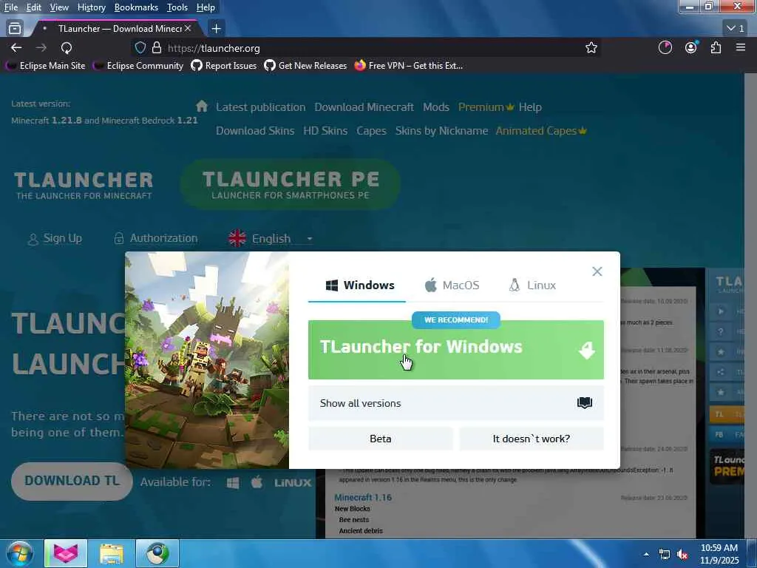Click the LINUX logo next to Available for

293,482
